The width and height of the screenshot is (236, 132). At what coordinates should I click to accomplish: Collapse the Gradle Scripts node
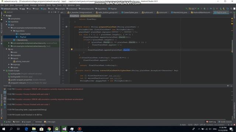pyautogui.click(x=4, y=70)
